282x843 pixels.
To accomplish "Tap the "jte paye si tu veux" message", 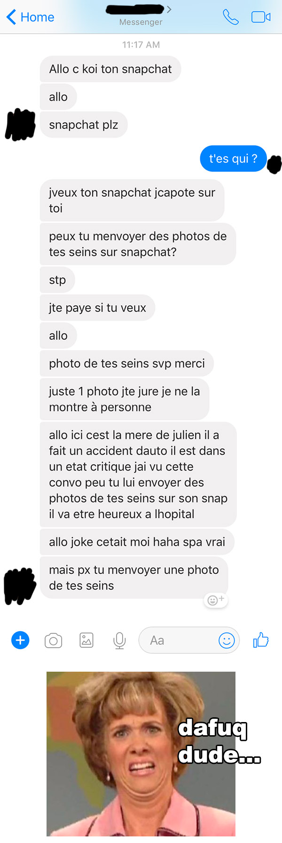I will (97, 308).
